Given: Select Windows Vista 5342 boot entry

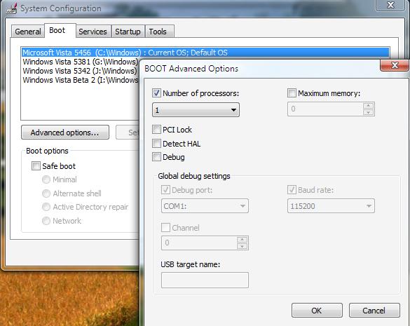Looking at the screenshot, I should [x=80, y=71].
